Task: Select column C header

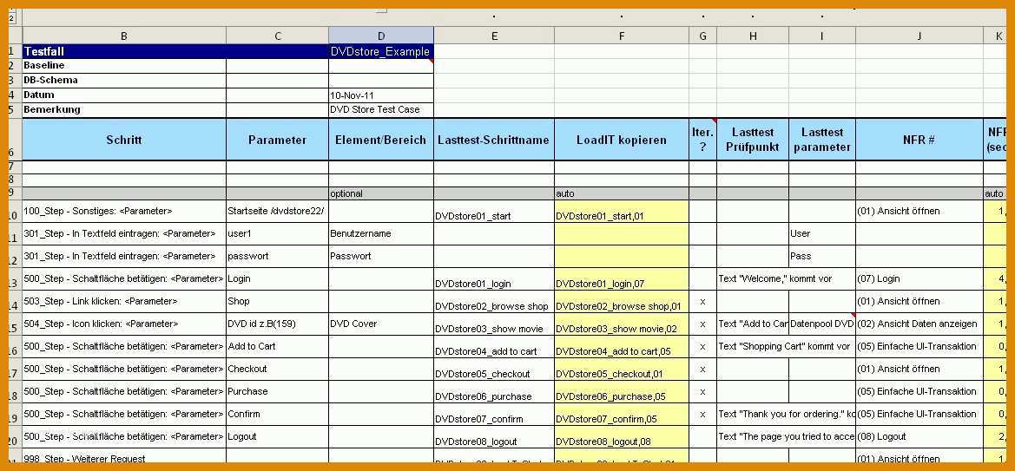Action: tap(278, 36)
